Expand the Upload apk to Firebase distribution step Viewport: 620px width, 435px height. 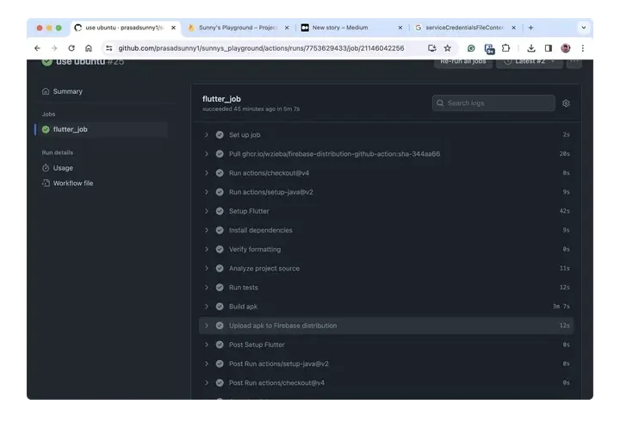click(x=207, y=326)
